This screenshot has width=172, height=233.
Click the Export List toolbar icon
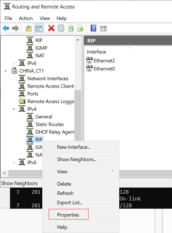[x=80, y=28]
